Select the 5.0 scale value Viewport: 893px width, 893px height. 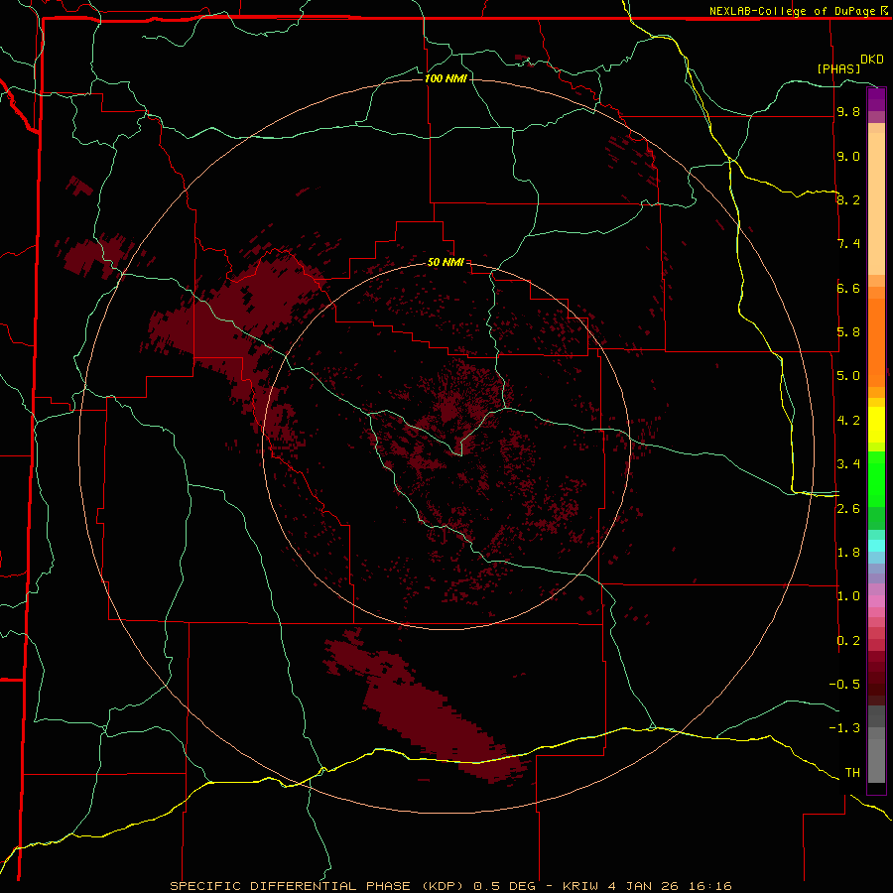(848, 376)
